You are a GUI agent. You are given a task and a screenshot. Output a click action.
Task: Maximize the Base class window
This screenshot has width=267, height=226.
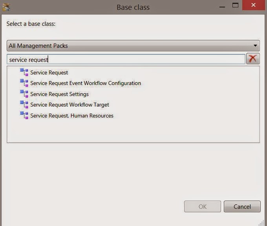235,5
